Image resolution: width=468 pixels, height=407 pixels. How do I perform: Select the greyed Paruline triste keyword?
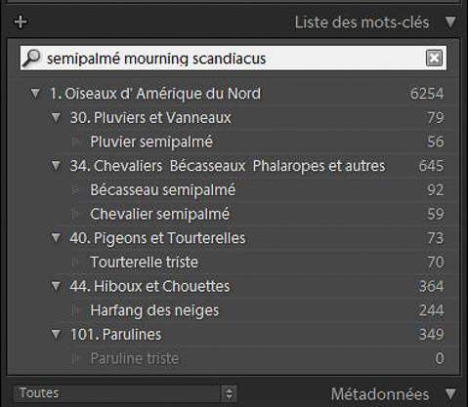pos(135,358)
